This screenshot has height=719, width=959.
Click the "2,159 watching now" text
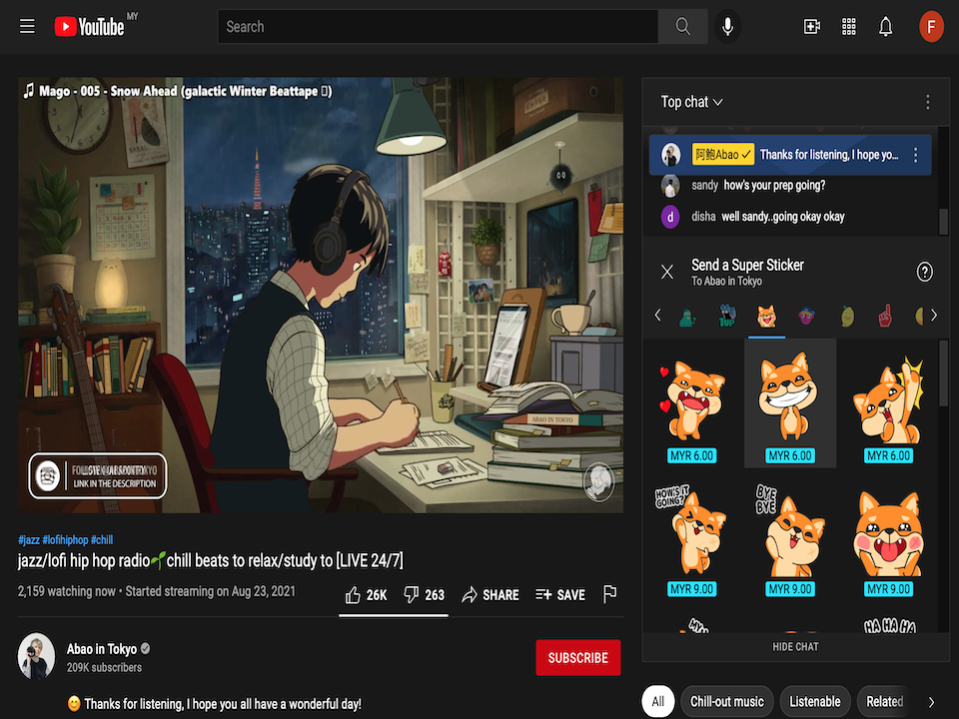coord(67,591)
